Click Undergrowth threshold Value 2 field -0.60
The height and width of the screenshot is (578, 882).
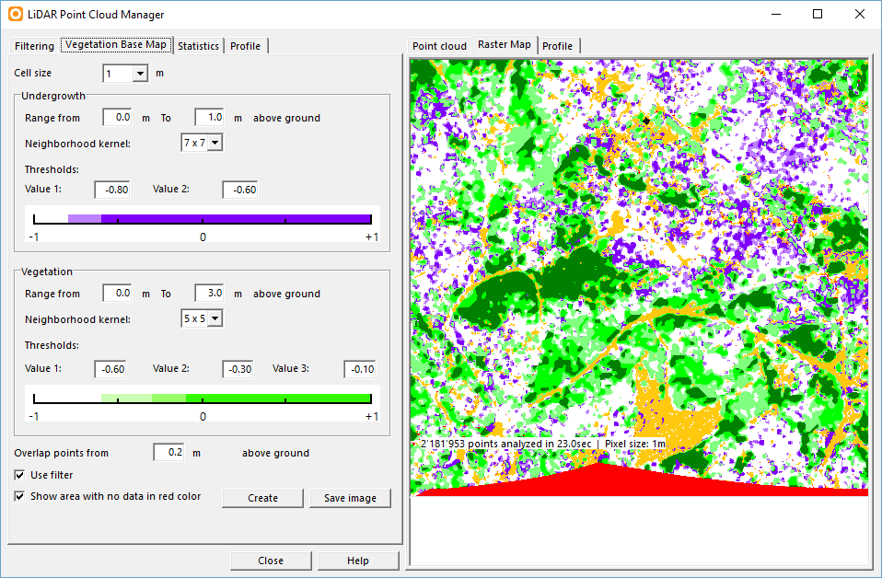pos(240,190)
